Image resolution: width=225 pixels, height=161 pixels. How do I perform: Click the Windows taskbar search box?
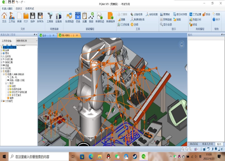[x=39, y=156]
